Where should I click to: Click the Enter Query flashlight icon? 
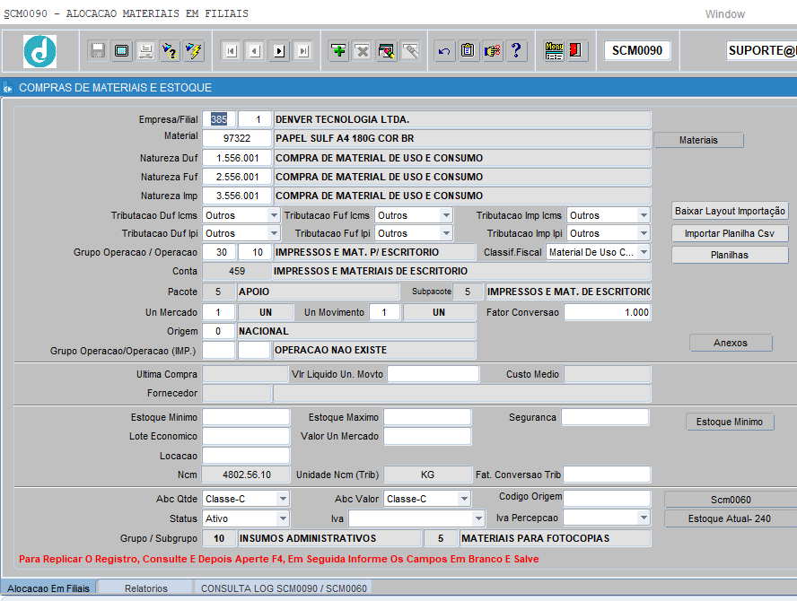click(170, 51)
